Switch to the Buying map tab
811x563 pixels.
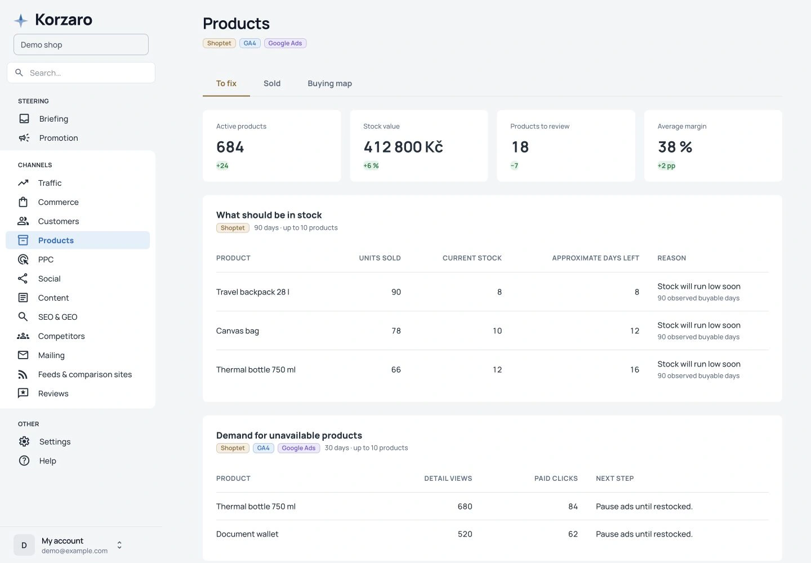pos(330,83)
